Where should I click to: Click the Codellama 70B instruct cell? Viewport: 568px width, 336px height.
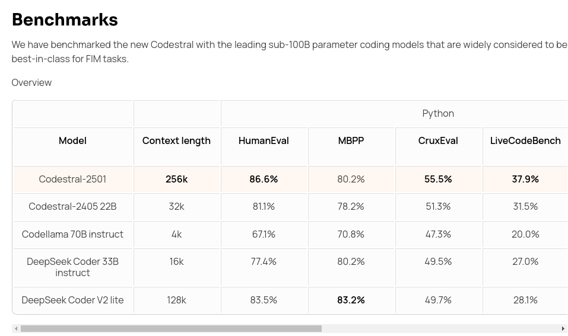point(73,234)
